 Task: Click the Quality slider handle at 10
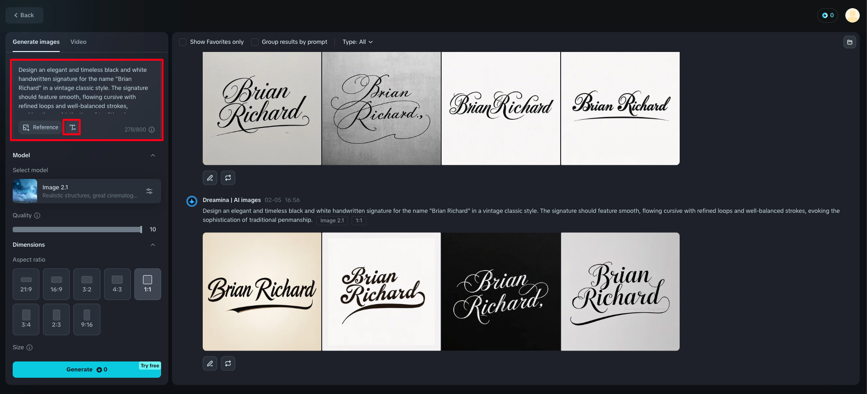(x=141, y=230)
